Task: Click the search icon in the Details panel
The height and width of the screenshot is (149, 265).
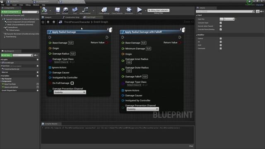Action: point(253,12)
